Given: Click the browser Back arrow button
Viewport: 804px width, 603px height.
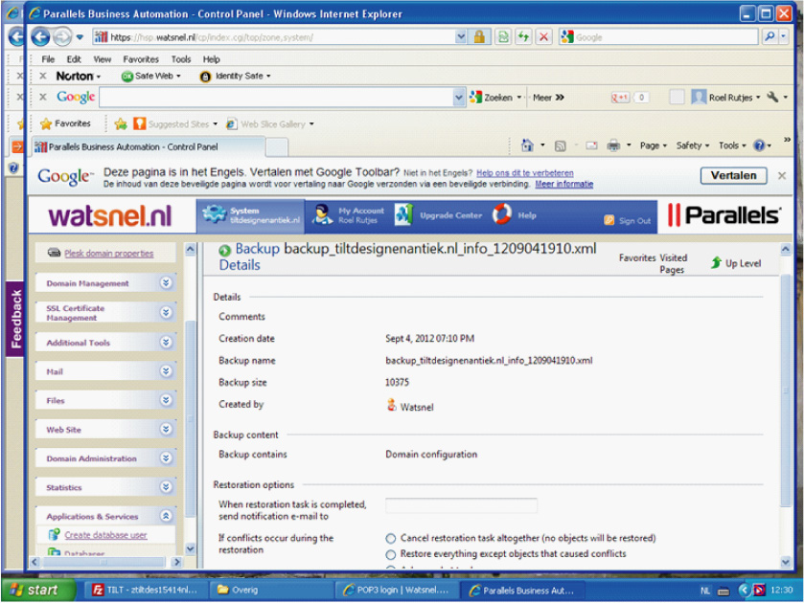Looking at the screenshot, I should click(40, 37).
